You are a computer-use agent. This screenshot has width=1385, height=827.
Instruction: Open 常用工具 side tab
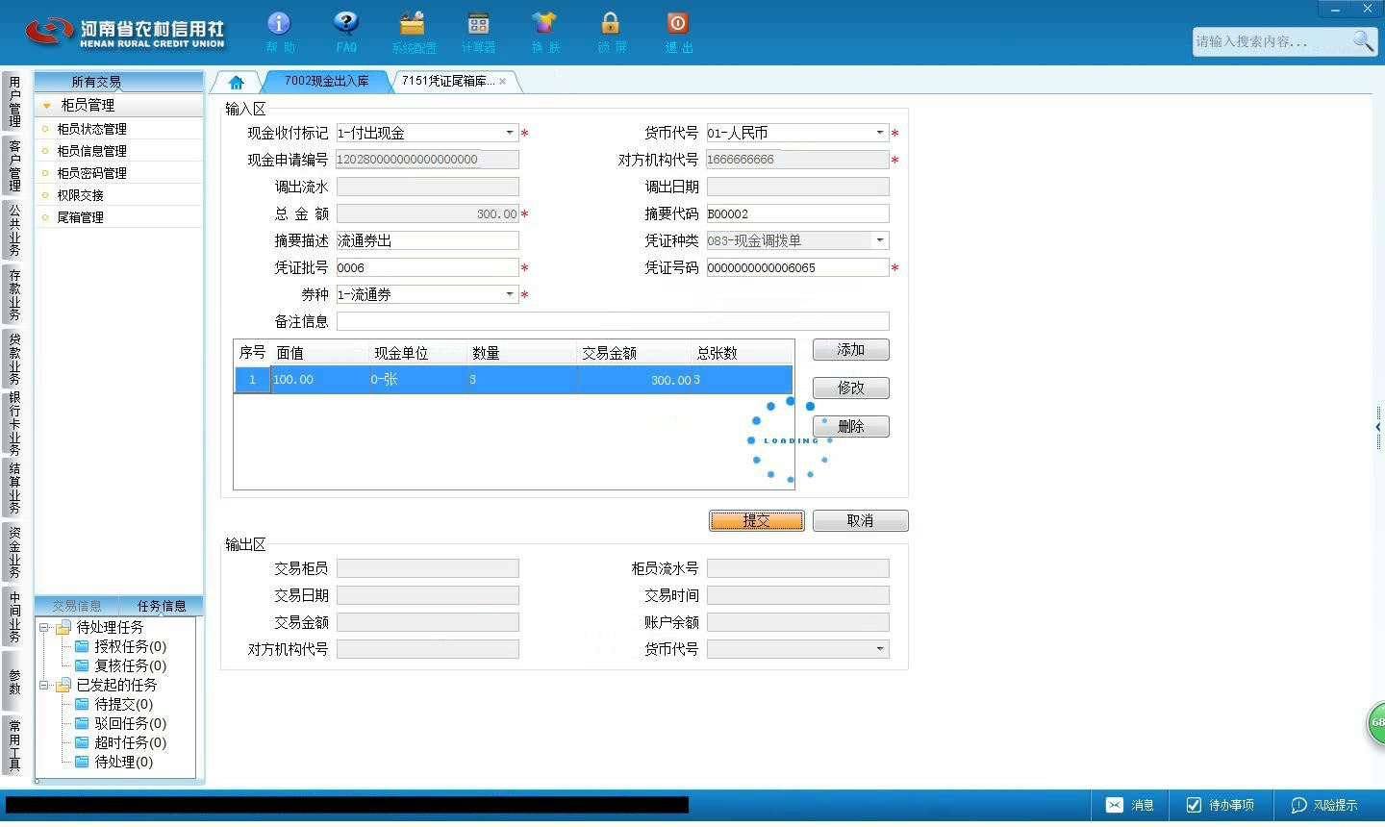point(14,744)
